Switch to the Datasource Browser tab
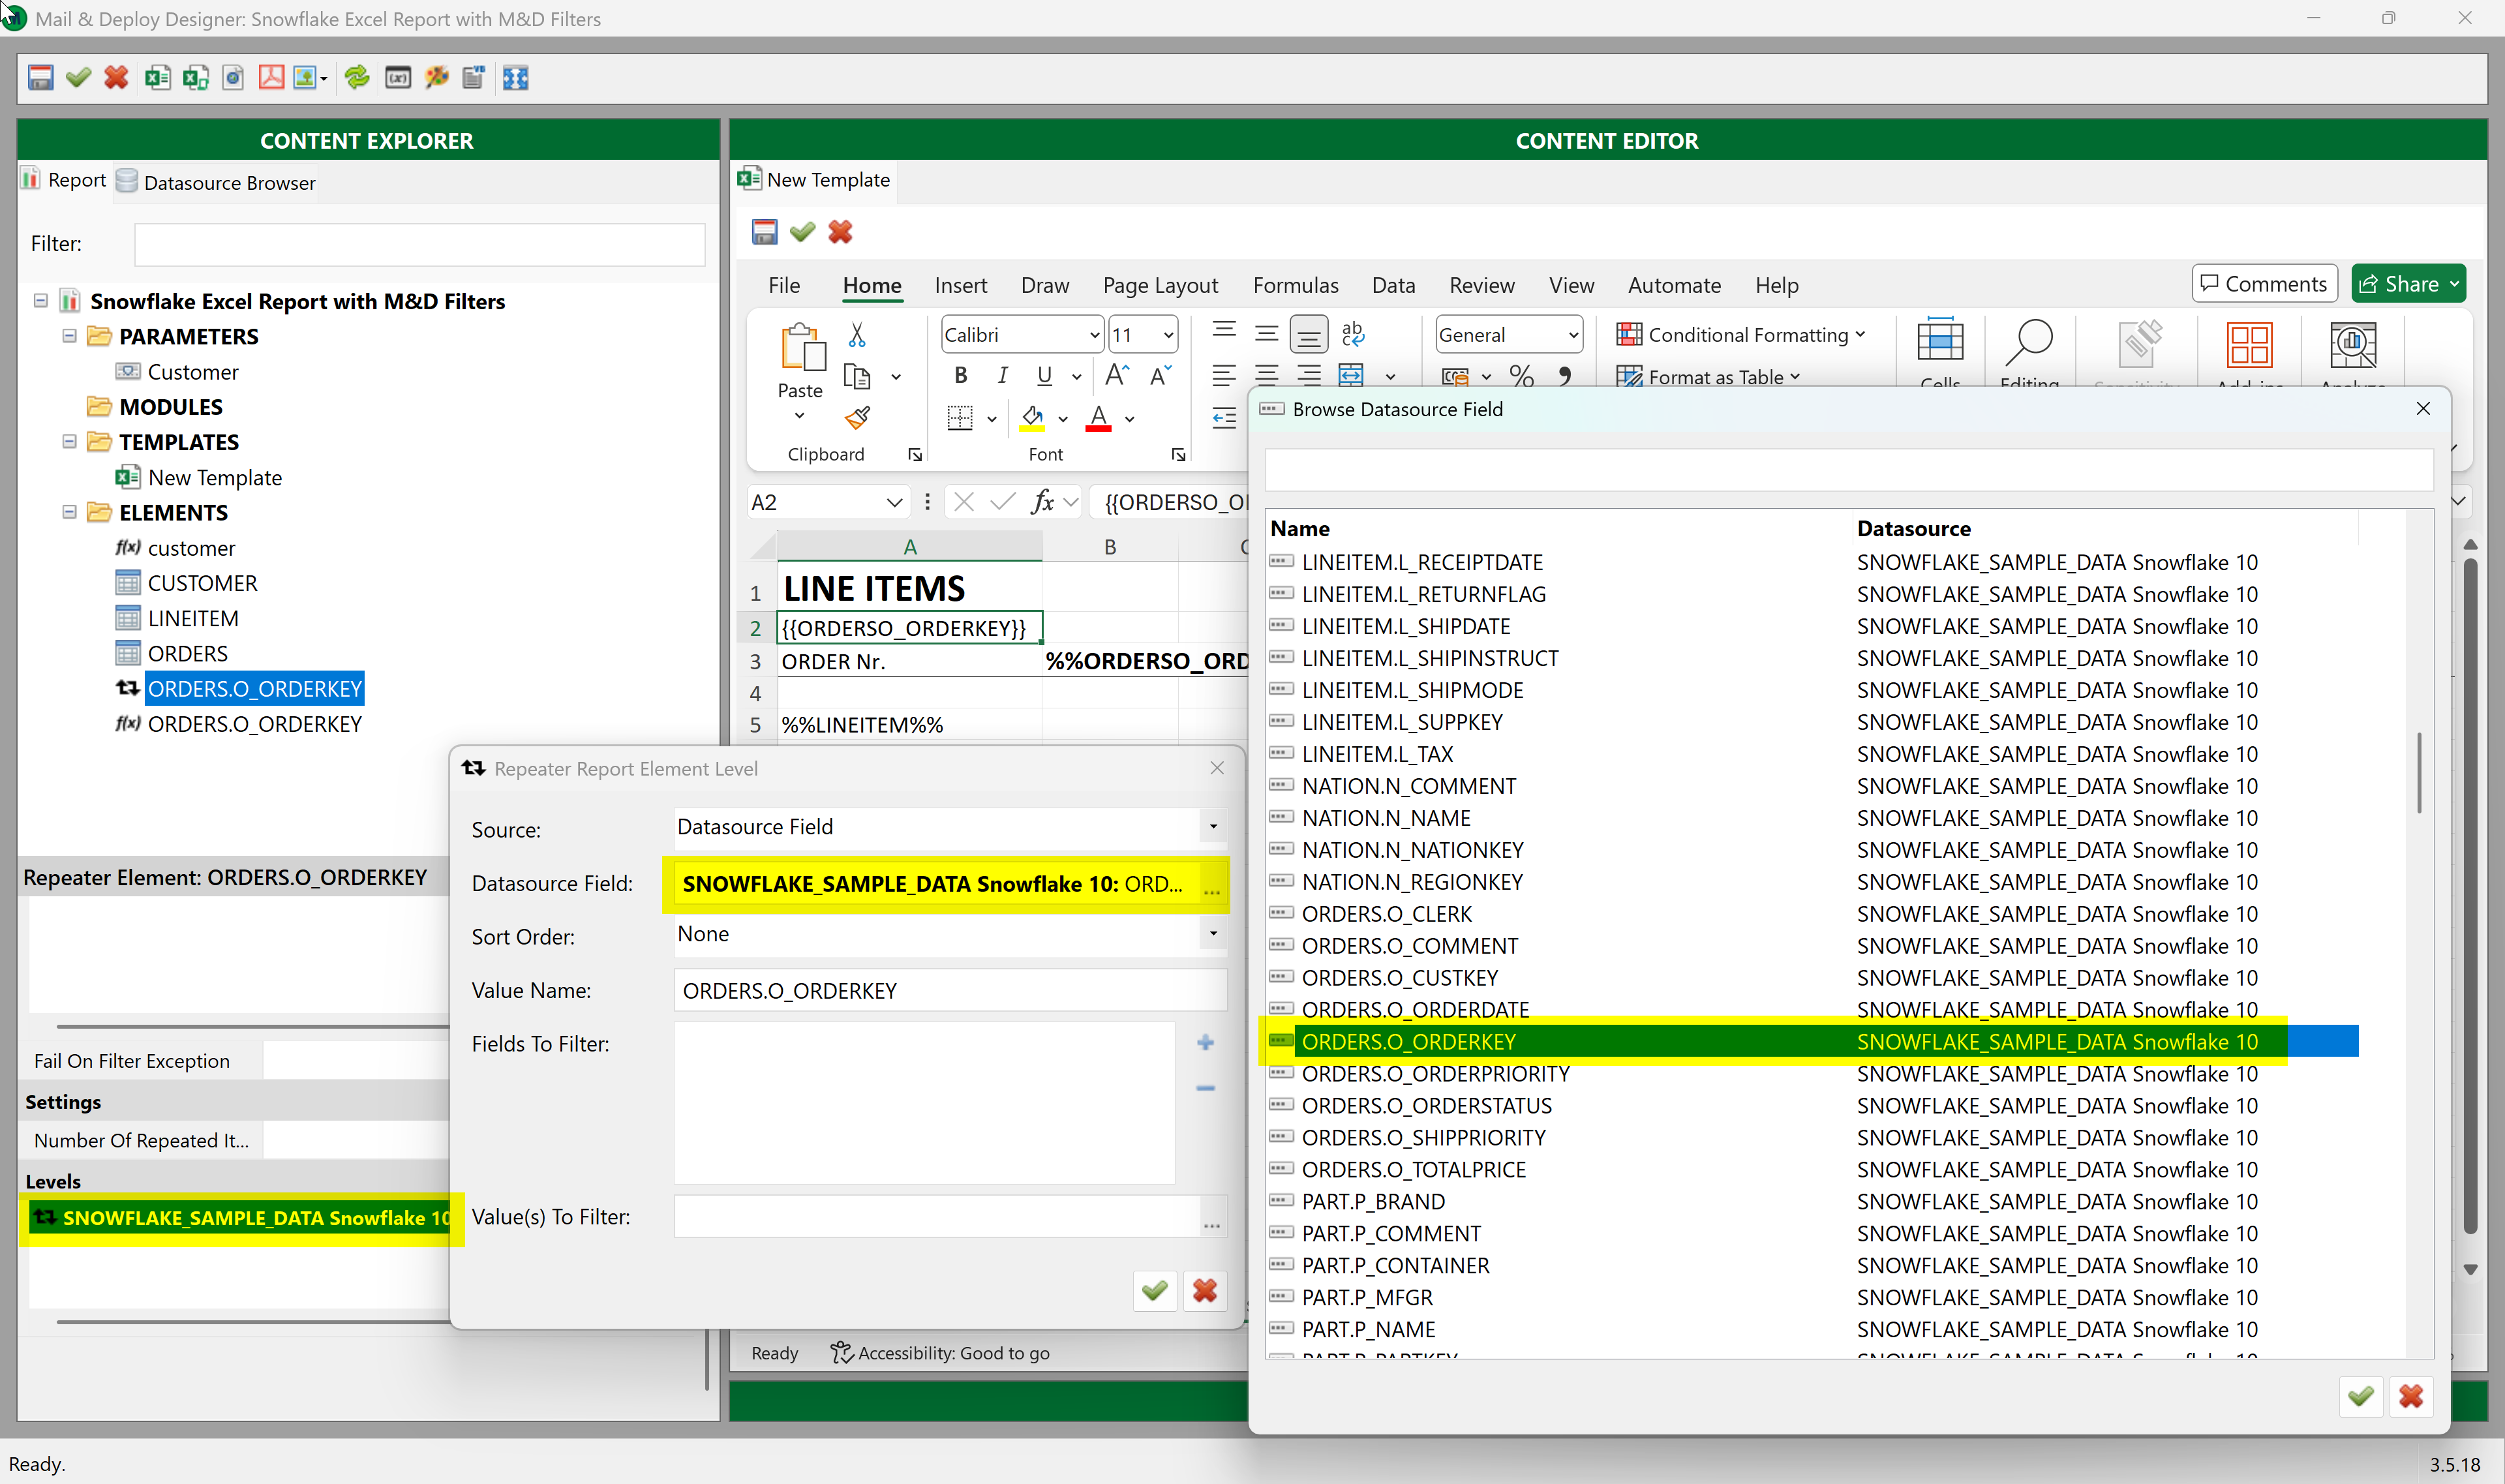This screenshot has width=2505, height=1484. 216,182
